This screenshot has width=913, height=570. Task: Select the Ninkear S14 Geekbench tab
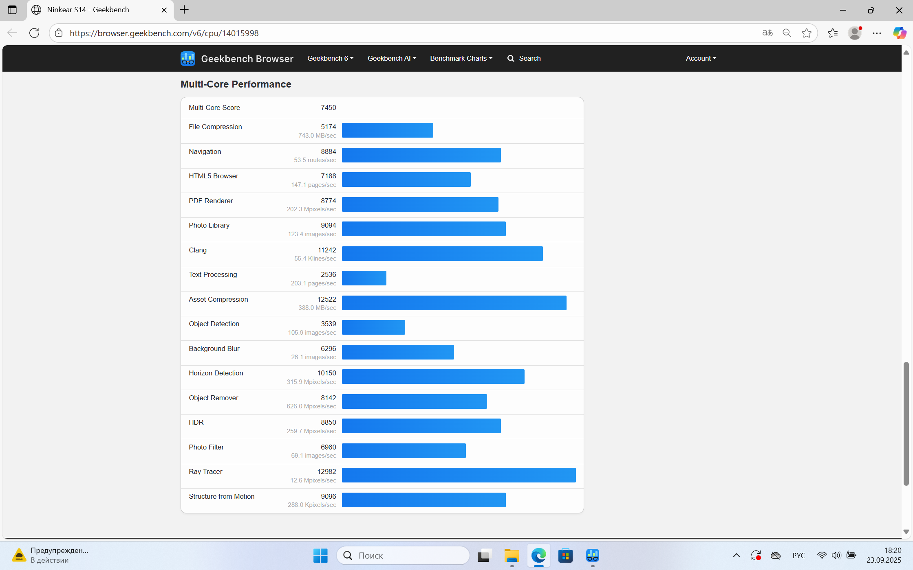click(x=88, y=10)
